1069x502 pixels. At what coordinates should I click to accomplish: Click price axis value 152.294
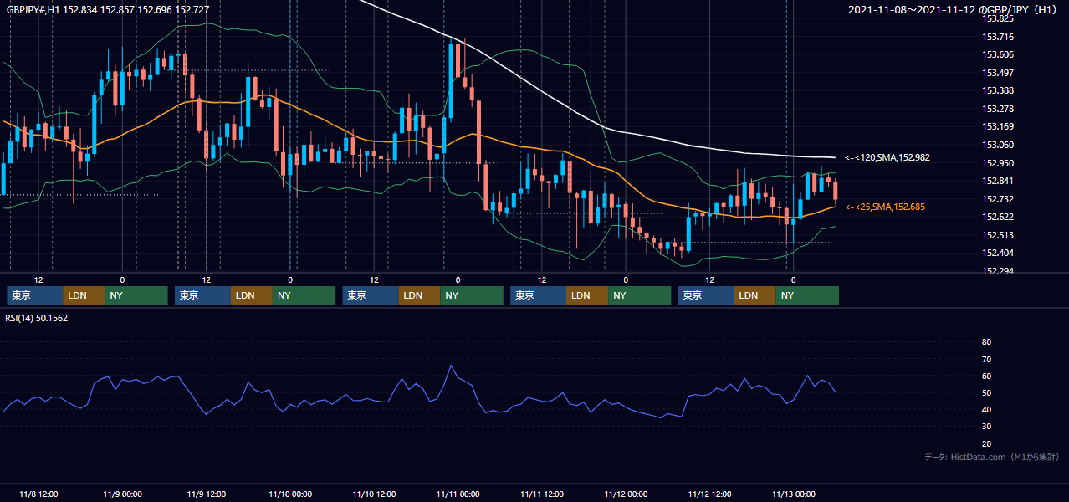point(997,271)
